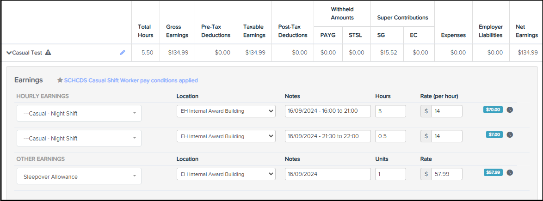Open the Night Shift dropdown for 16:00 to 21:00

[x=79, y=113]
